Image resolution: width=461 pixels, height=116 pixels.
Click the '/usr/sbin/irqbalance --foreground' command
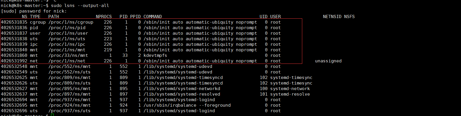pos(187,105)
